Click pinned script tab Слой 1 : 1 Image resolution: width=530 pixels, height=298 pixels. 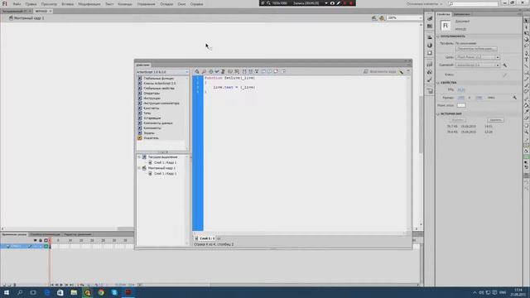[205, 238]
